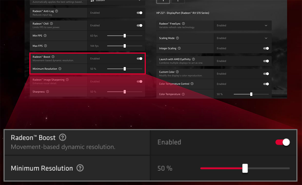
Task: Open the Radeon Anti-Lag help icon
Action: click(56, 11)
